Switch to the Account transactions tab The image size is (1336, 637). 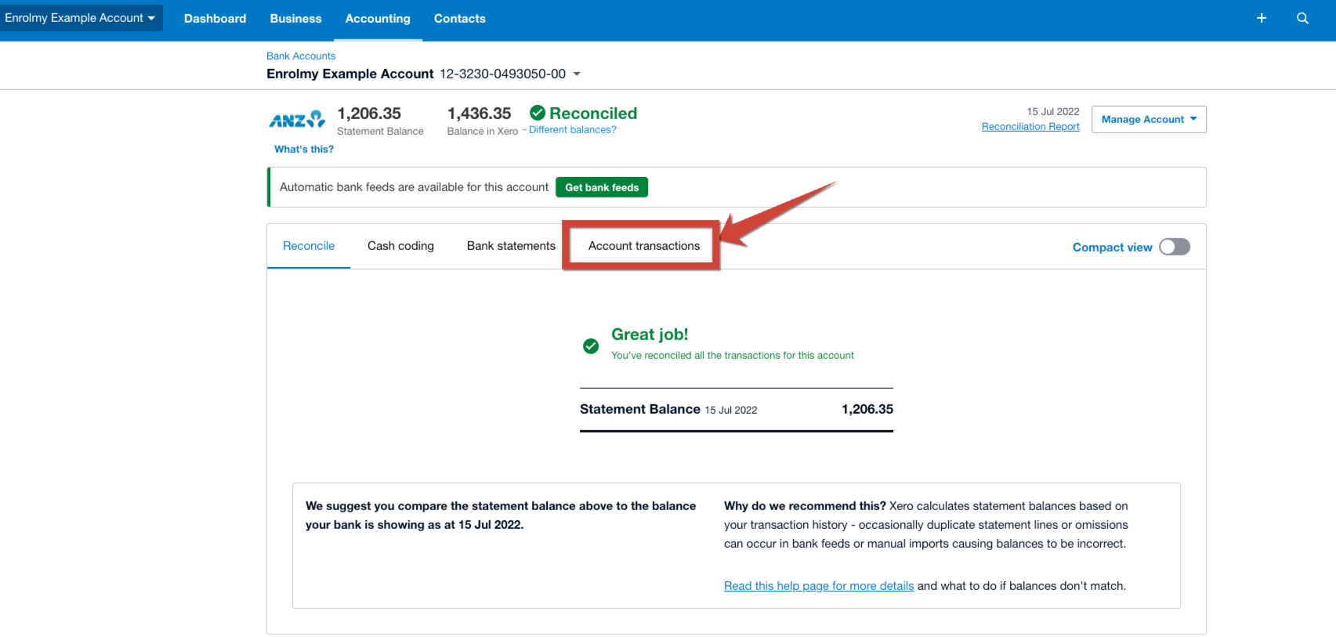click(644, 246)
